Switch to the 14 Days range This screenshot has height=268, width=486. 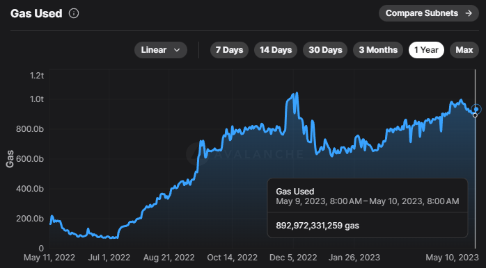(x=276, y=50)
